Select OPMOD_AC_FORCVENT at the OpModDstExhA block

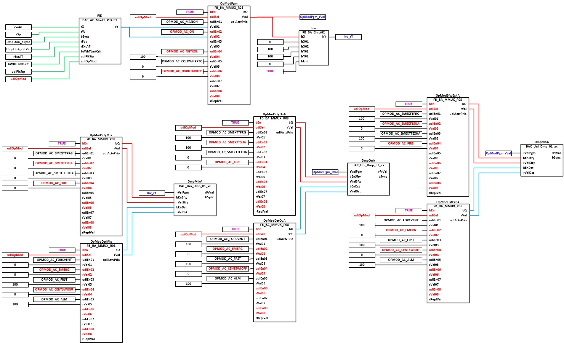click(x=401, y=221)
